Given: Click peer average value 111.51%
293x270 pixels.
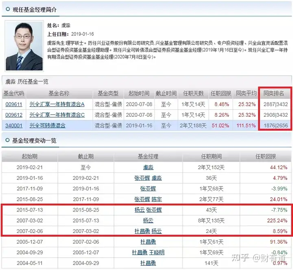Looking at the screenshot, I should pyautogui.click(x=246, y=126).
